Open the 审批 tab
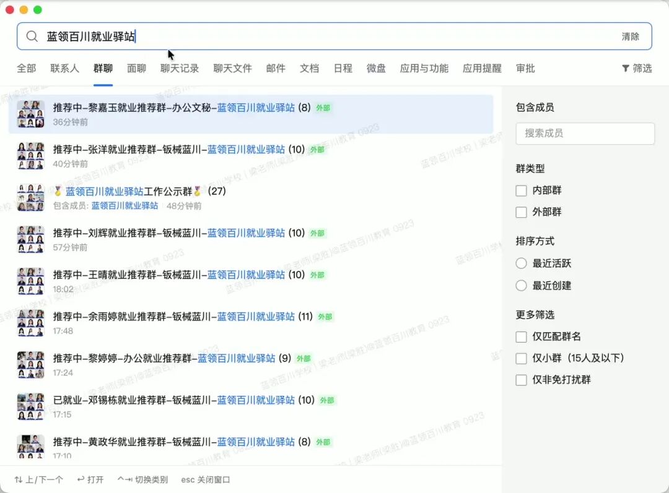Viewport: 669px width, 493px height. coord(525,68)
